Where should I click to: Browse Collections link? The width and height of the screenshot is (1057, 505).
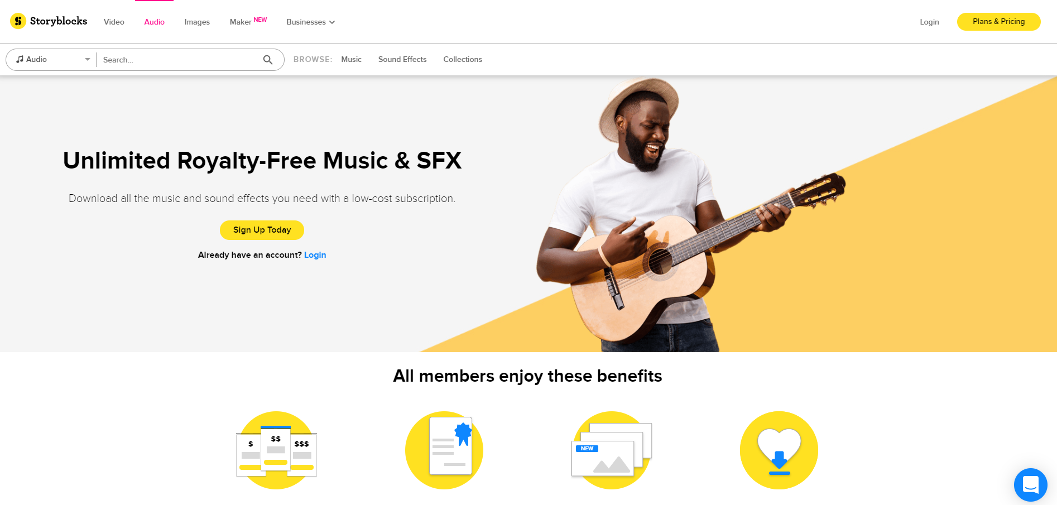click(x=463, y=59)
